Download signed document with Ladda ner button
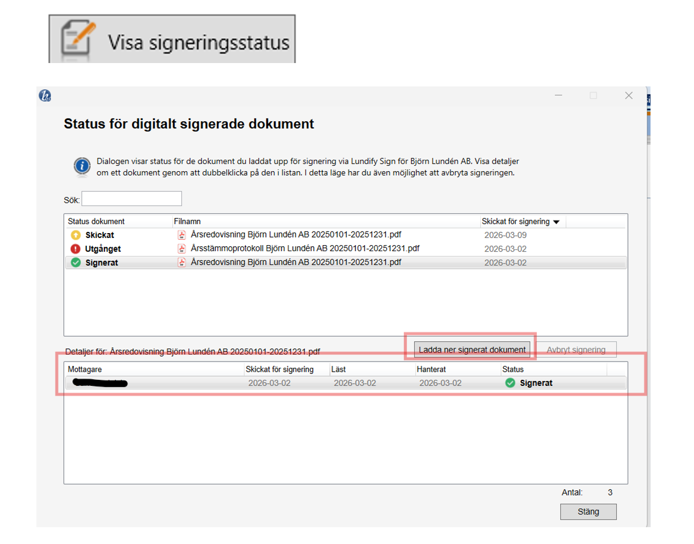 [472, 349]
